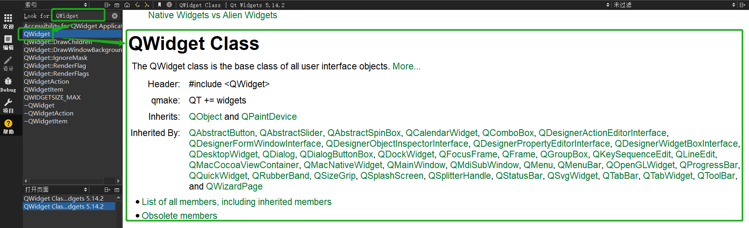Open the 索引 sidebar selector dropdown

pos(56,5)
